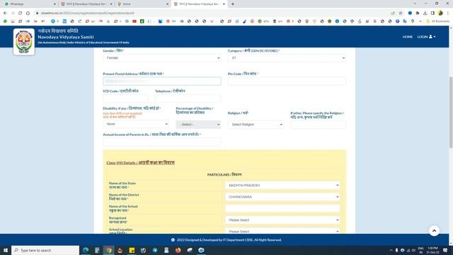The image size is (453, 255).
Task: Reload the current page
Action: point(21,13)
